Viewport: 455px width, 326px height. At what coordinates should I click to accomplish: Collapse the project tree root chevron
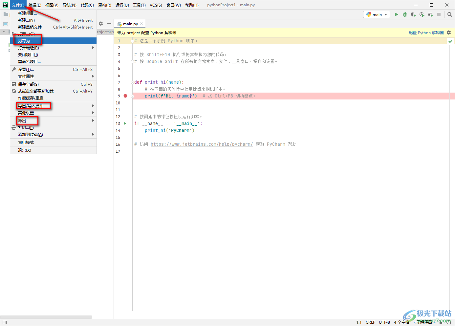tap(4, 32)
